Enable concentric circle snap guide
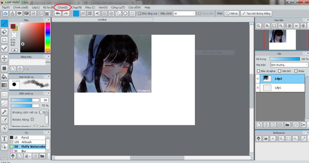Image resolution: width=309 pixels, height=163 pixels. click(111, 13)
